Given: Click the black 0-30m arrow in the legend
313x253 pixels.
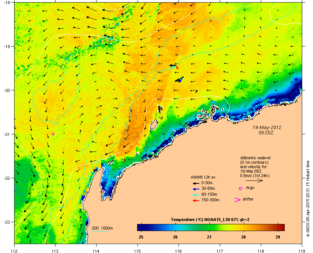Looking at the screenshot, I should pos(196,183).
